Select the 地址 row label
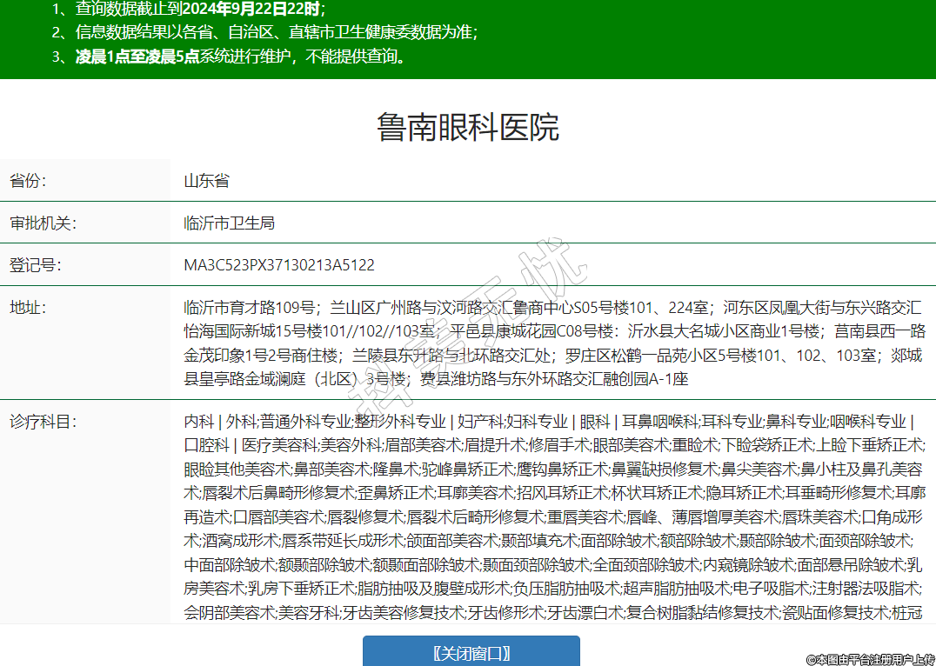 (x=28, y=307)
